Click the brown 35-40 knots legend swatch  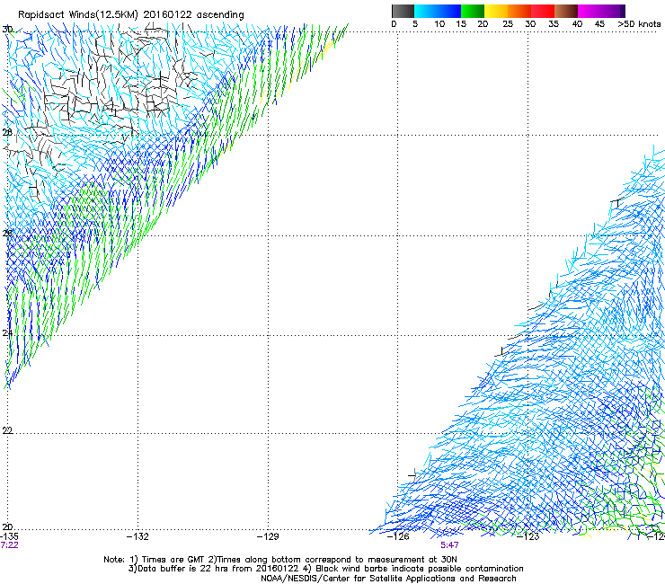(x=566, y=11)
